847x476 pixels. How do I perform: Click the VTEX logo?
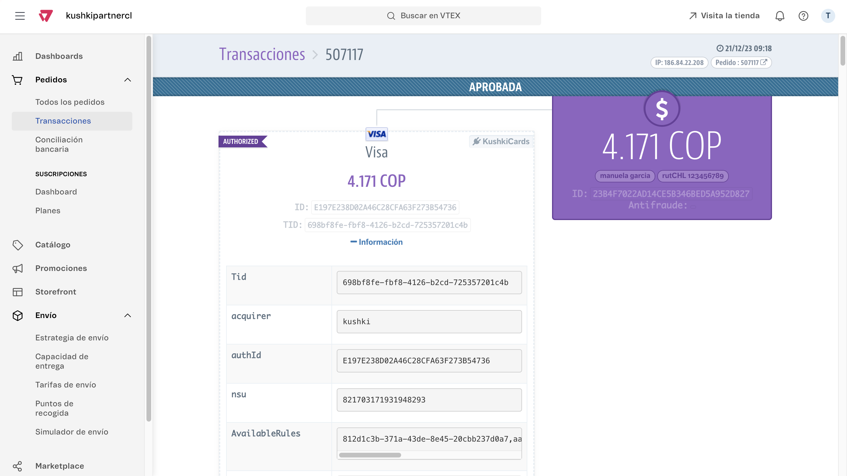pos(46,16)
